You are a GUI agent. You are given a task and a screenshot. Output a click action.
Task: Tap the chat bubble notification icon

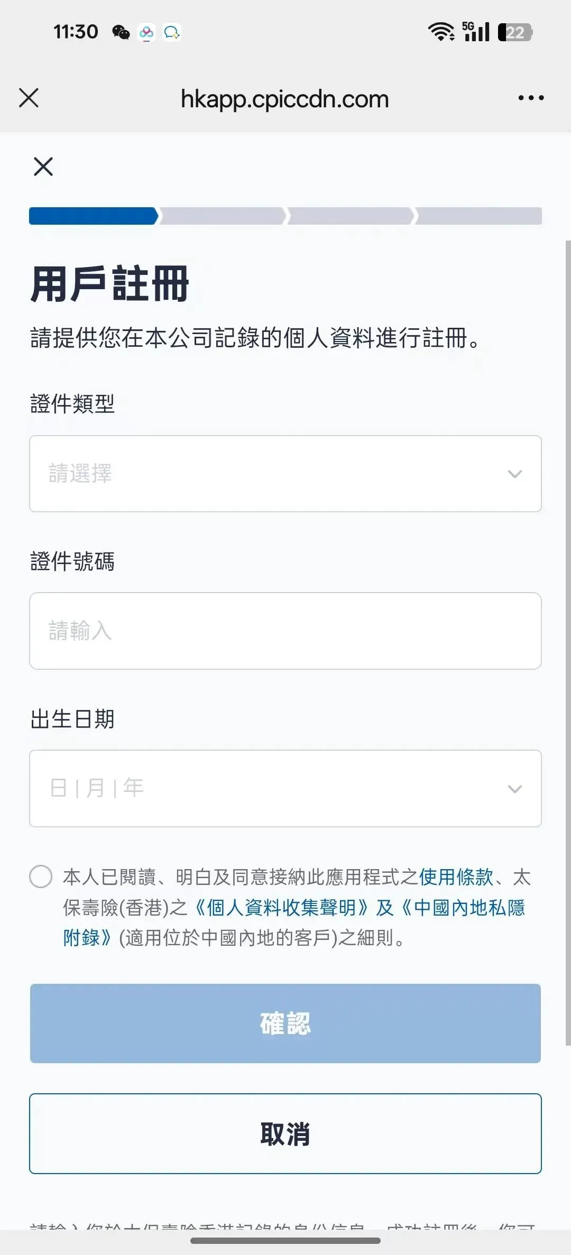point(171,32)
